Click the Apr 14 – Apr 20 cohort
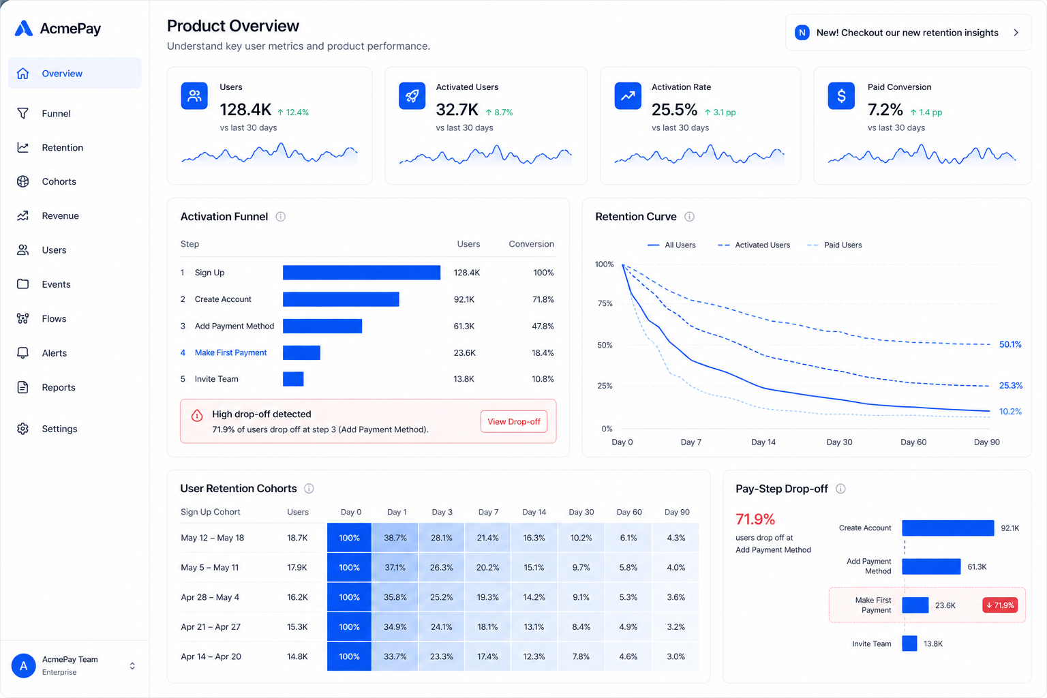This screenshot has height=698, width=1047. tap(211, 656)
